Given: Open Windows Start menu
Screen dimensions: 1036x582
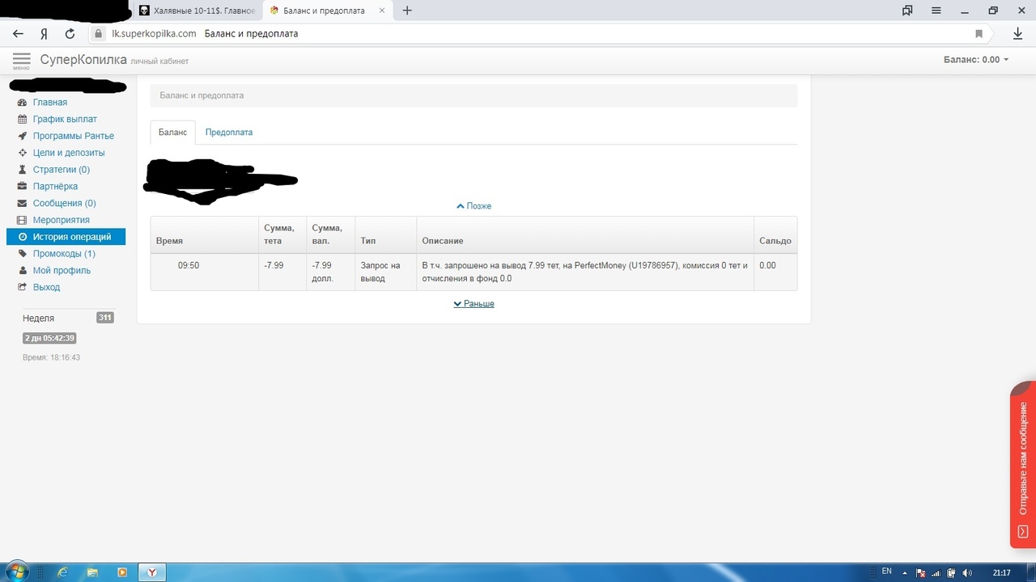Looking at the screenshot, I should [x=15, y=571].
